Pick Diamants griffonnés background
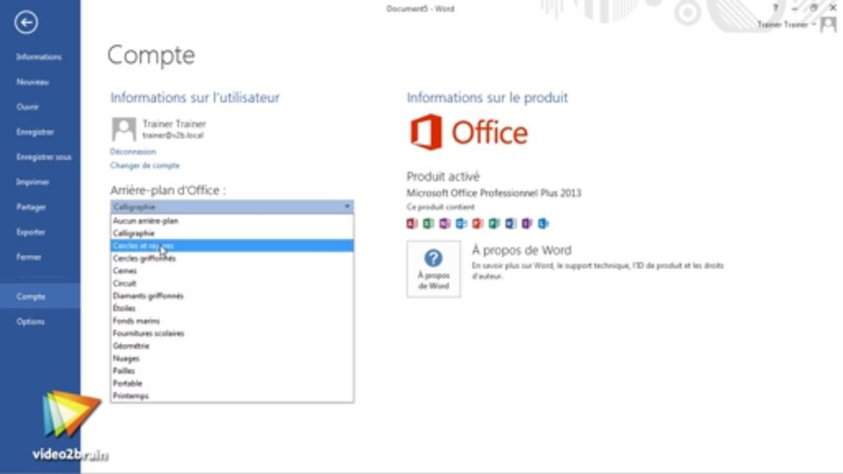843x474 pixels. click(x=232, y=296)
